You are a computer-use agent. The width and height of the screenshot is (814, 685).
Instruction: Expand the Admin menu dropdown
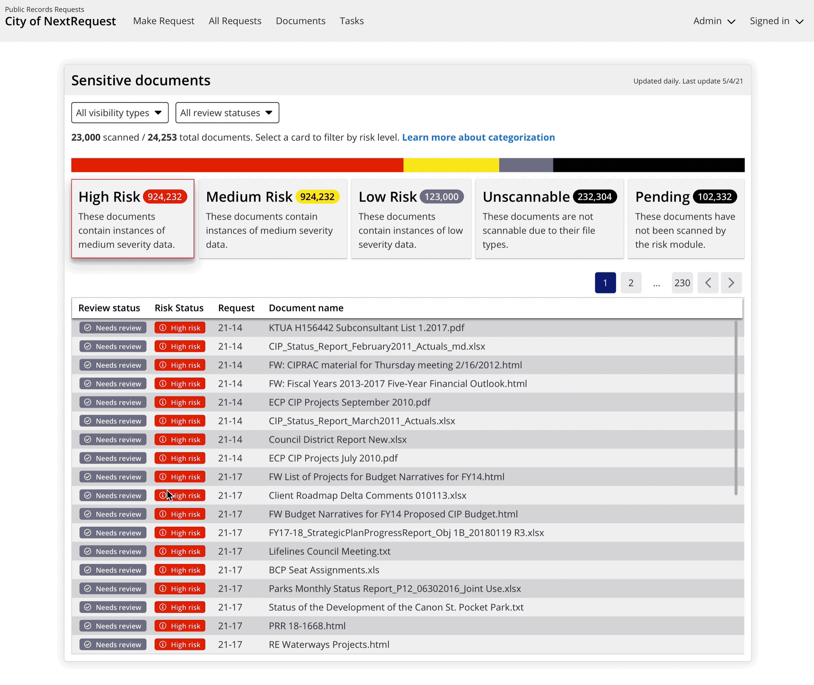[714, 21]
